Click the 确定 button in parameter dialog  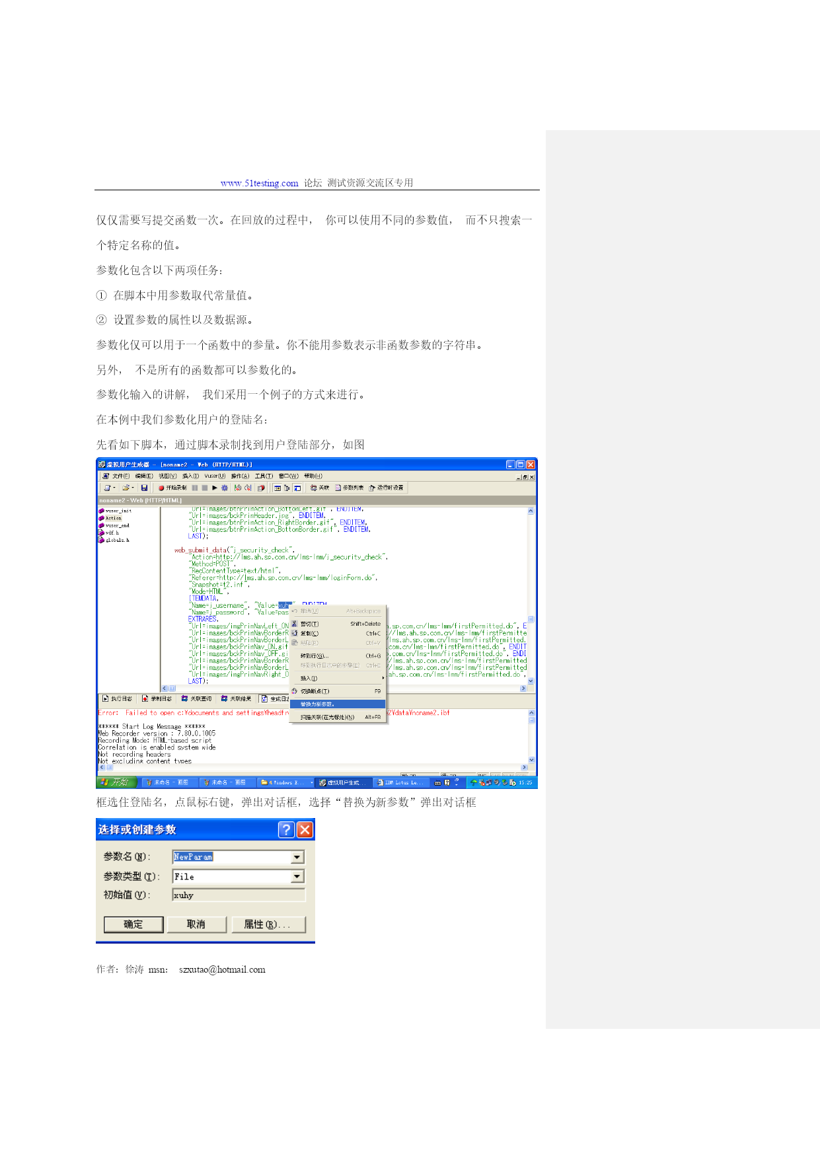tap(133, 924)
